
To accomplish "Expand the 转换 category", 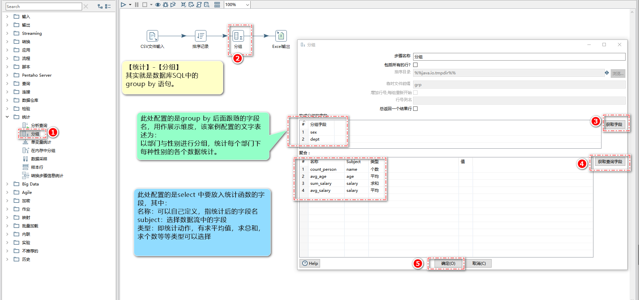I will point(7,42).
